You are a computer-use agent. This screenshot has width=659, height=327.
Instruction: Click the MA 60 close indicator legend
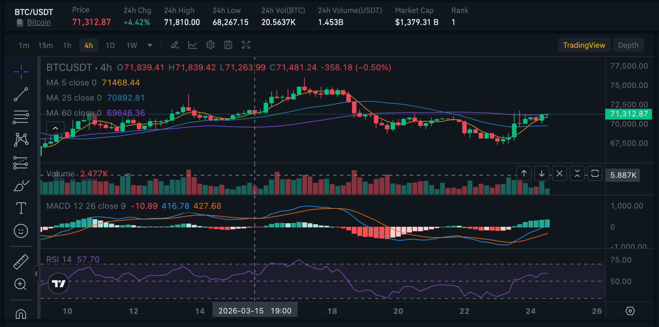pyautogui.click(x=96, y=113)
